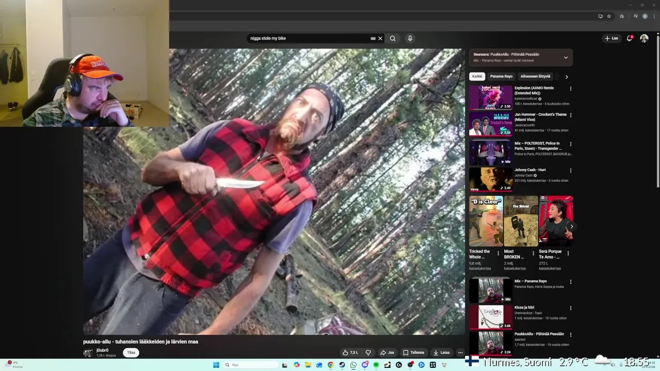This screenshot has height=371, width=660.
Task: Open Chrome install/cast icon in address bar
Action: click(x=601, y=16)
